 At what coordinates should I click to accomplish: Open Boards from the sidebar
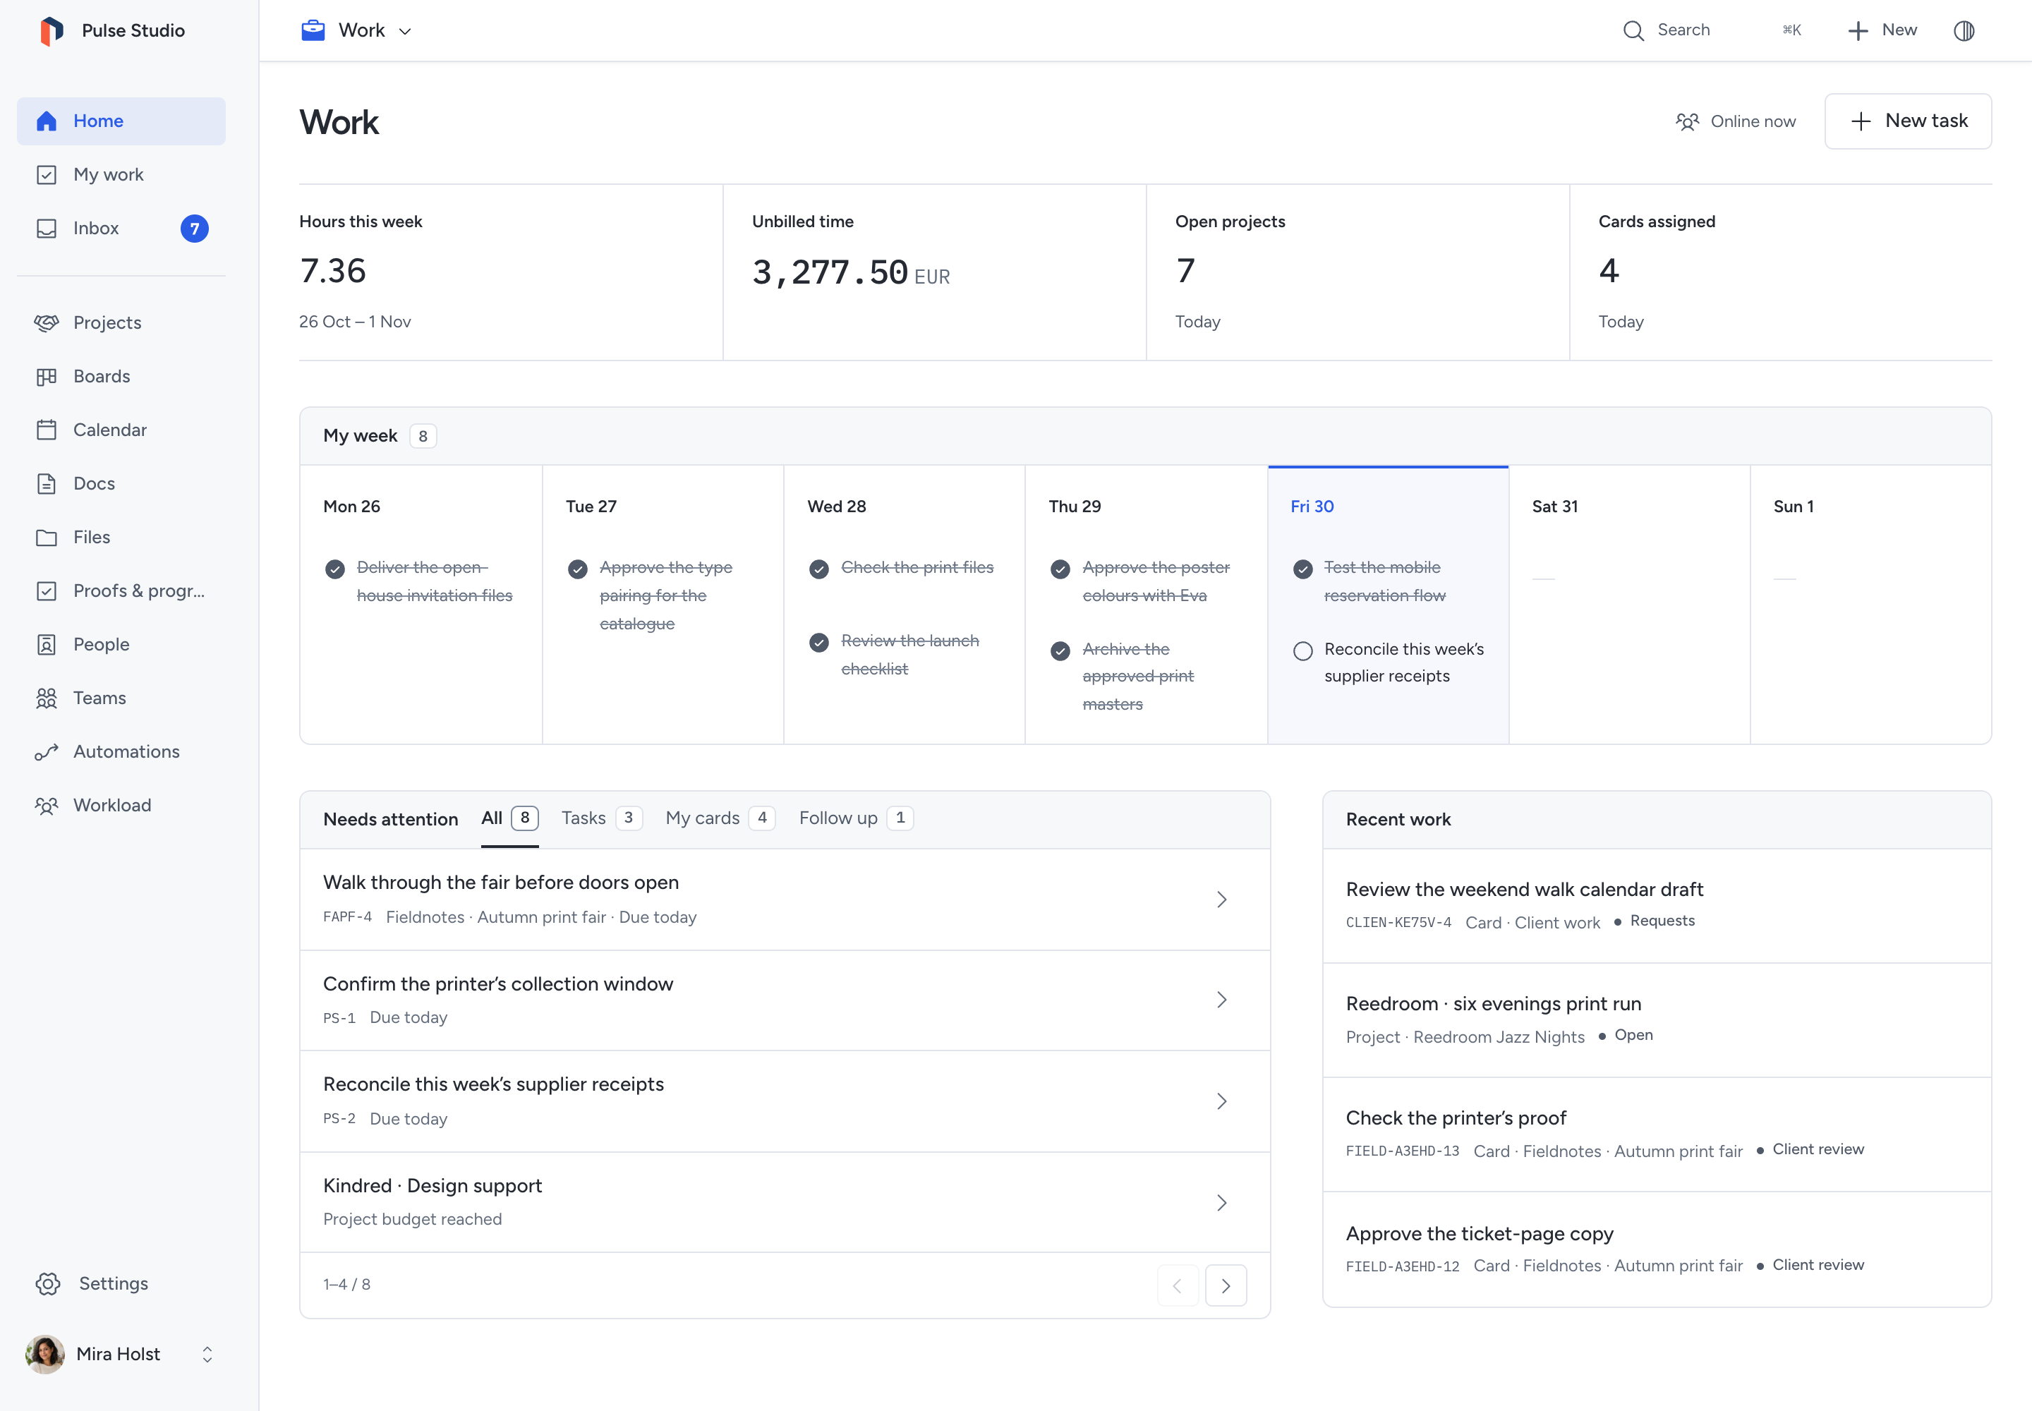pyautogui.click(x=121, y=377)
